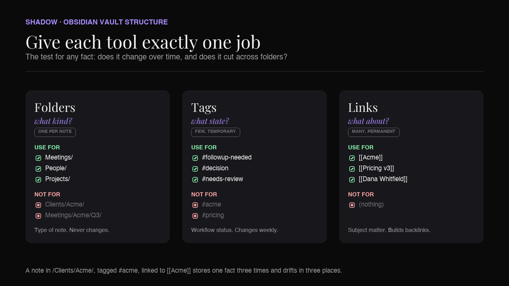
Task: Click the MANY, PERMANENT badge
Action: [374, 132]
